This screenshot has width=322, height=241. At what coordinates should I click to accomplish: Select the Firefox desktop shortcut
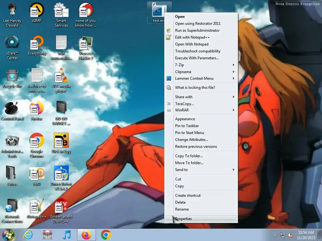click(36, 111)
